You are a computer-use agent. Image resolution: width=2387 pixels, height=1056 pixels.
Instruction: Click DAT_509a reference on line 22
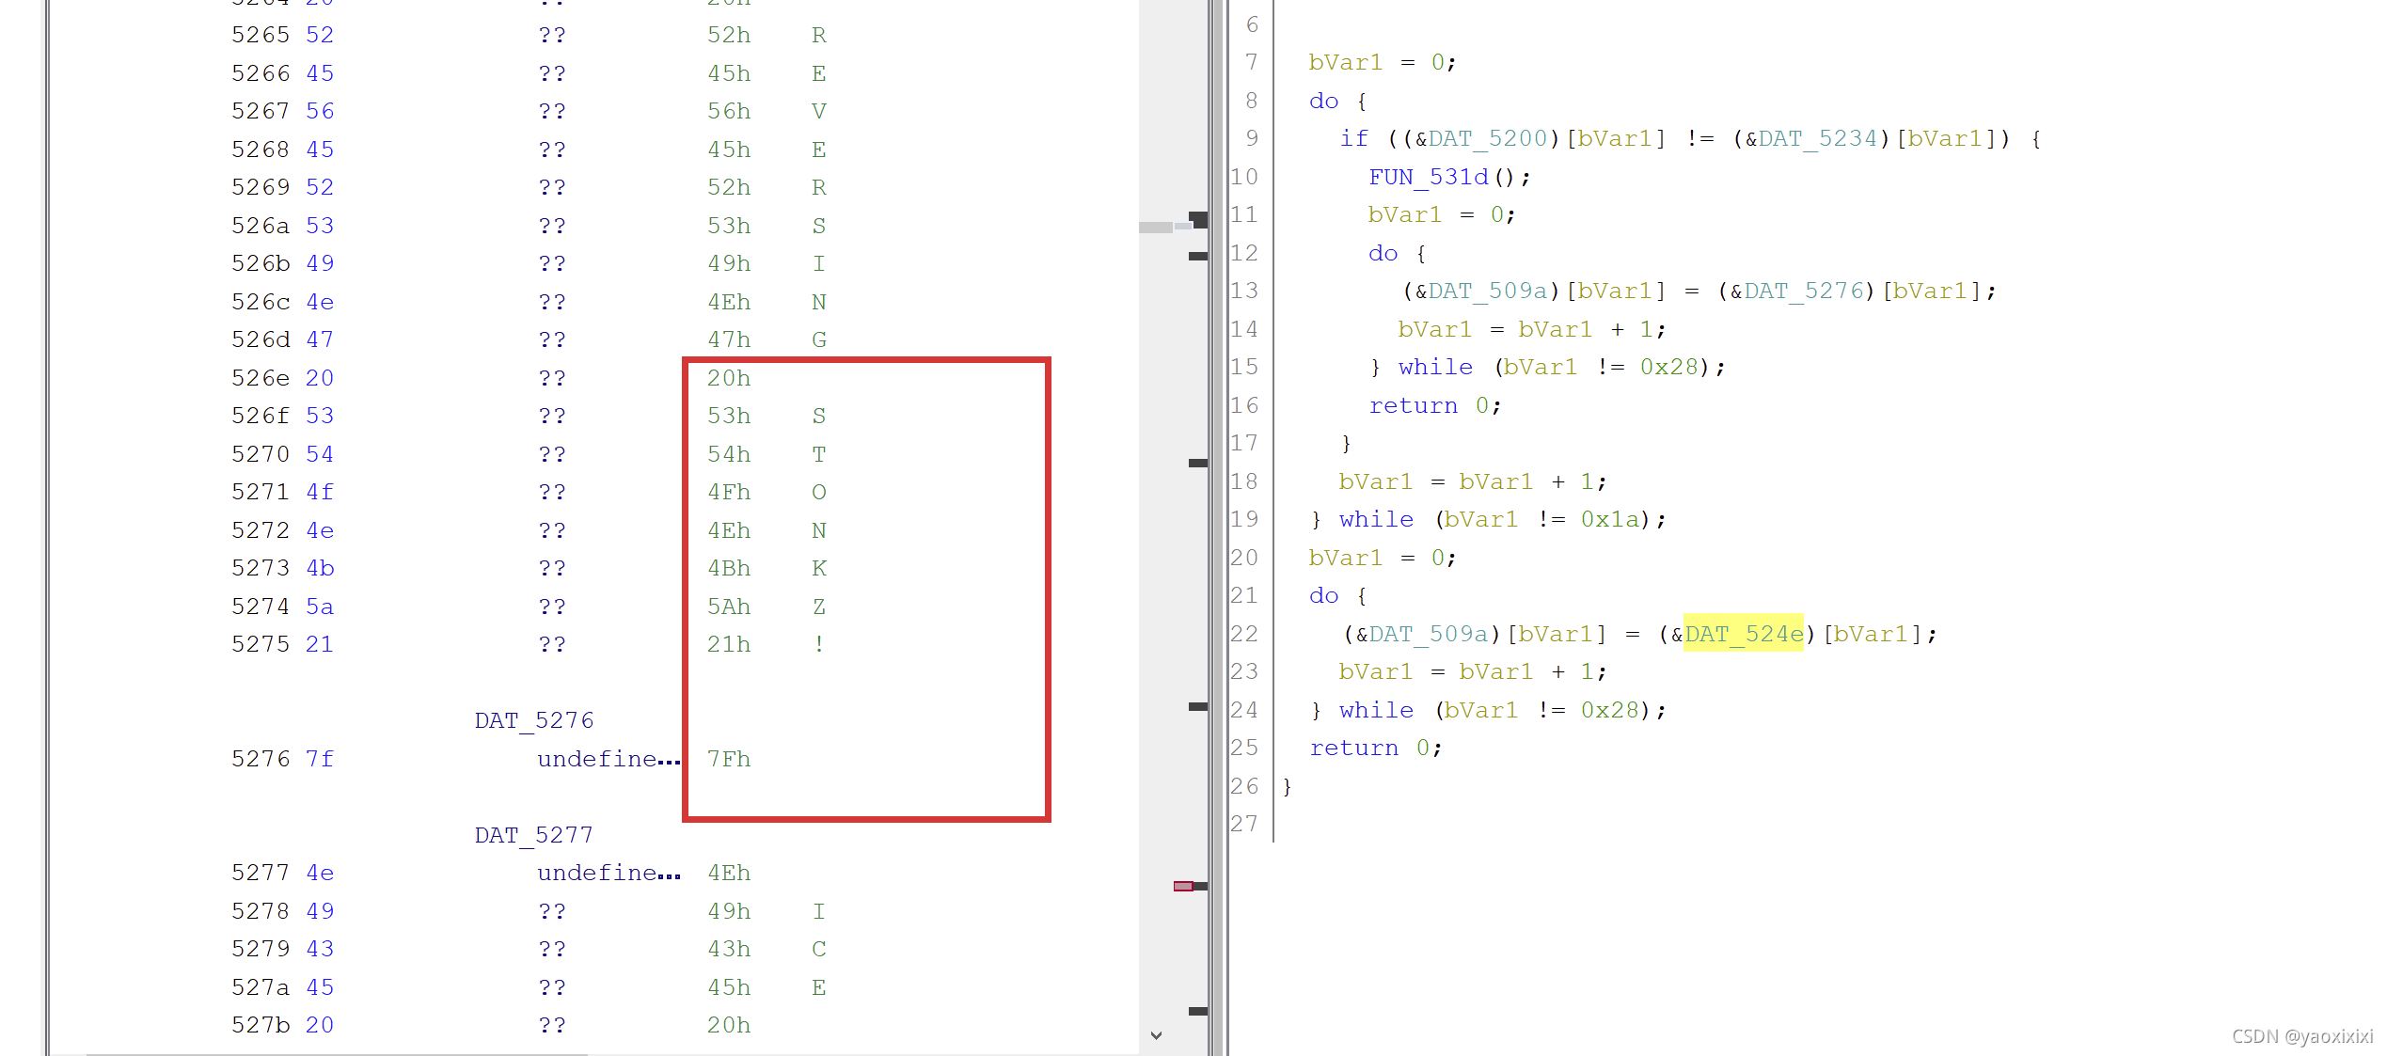point(1429,634)
